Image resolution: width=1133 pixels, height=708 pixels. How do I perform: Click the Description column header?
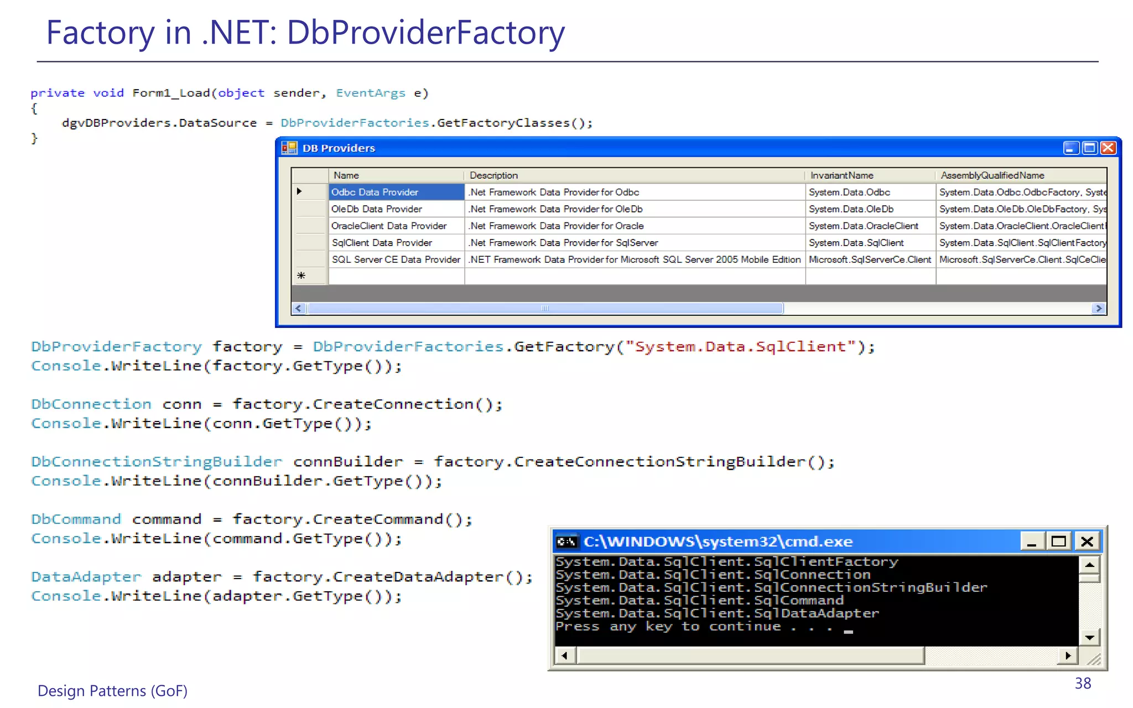point(634,175)
